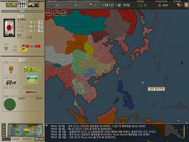Viewport: 189px width, 142px height.
Task: Click the DI Points scroll icon
Action: [178, 5]
